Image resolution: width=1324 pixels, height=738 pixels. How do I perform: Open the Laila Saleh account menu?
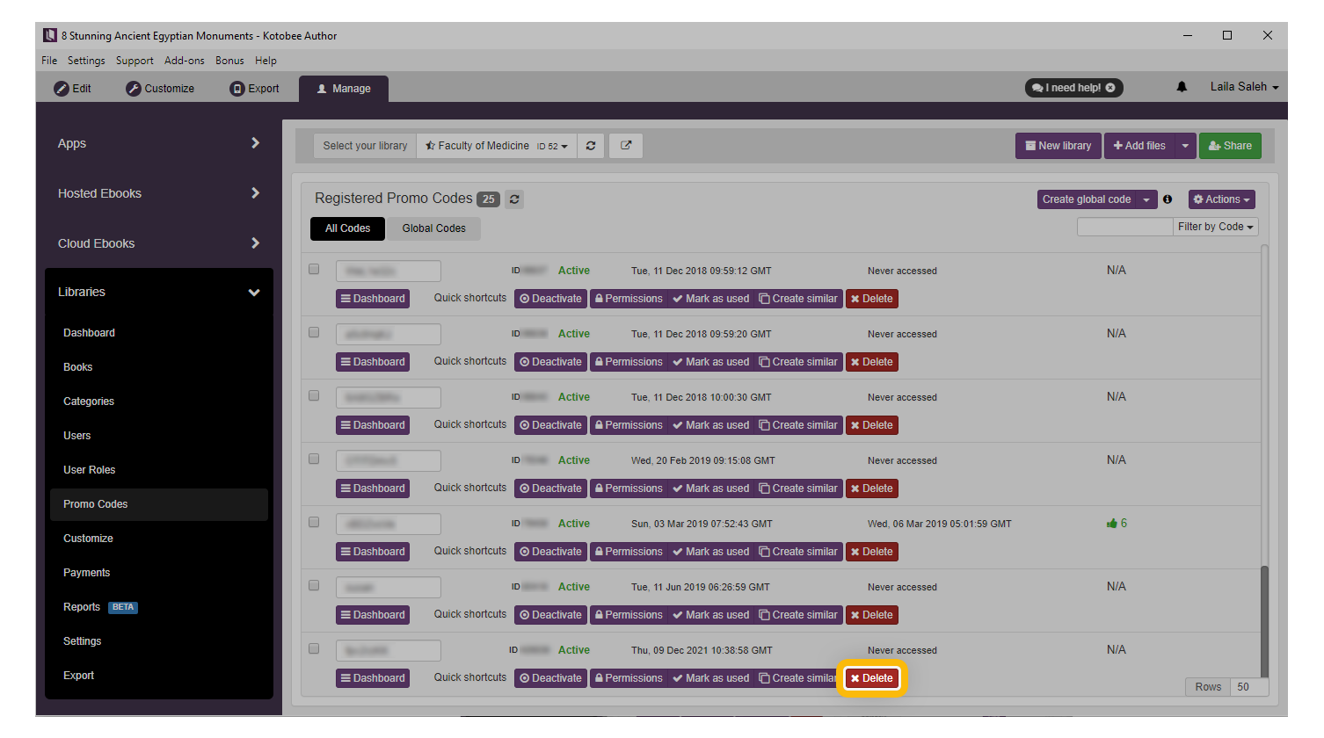point(1244,87)
